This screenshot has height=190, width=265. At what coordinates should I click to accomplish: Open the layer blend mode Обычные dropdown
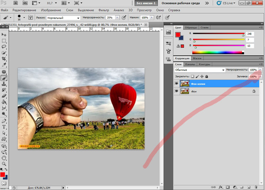pos(200,70)
